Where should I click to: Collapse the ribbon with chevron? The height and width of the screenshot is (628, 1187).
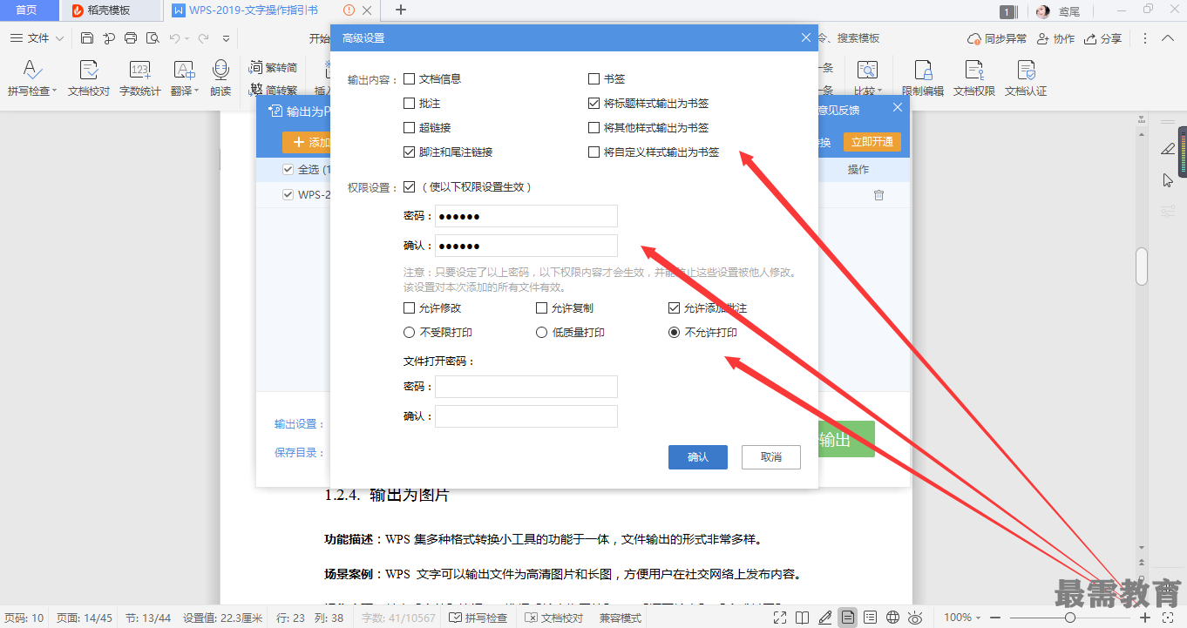pos(1168,38)
